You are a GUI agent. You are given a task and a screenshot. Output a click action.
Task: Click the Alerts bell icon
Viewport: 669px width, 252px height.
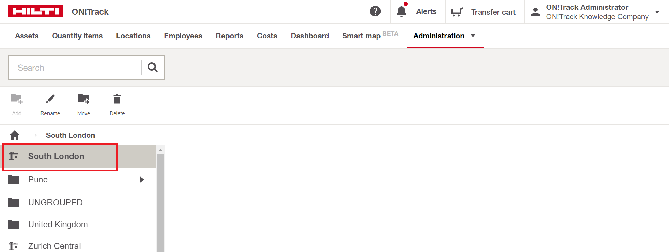(402, 11)
